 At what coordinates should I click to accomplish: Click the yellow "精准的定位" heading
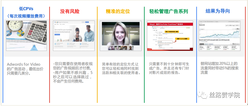pos(118,11)
